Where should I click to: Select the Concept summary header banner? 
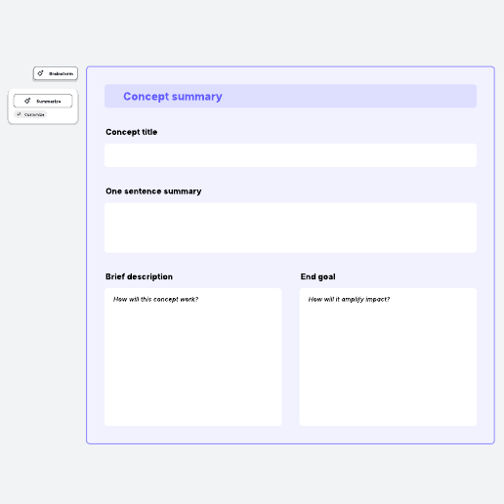tap(290, 96)
